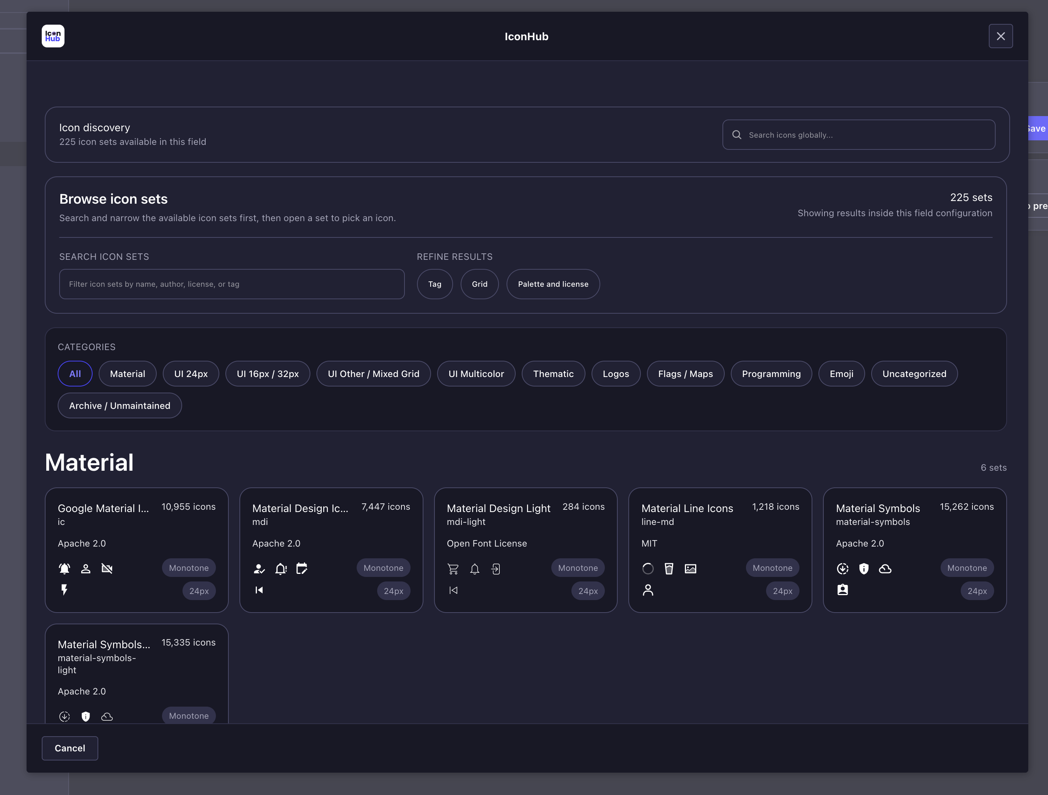Open the UI Other / Mixed Grid category
Screen dimensions: 1048x795
point(373,374)
